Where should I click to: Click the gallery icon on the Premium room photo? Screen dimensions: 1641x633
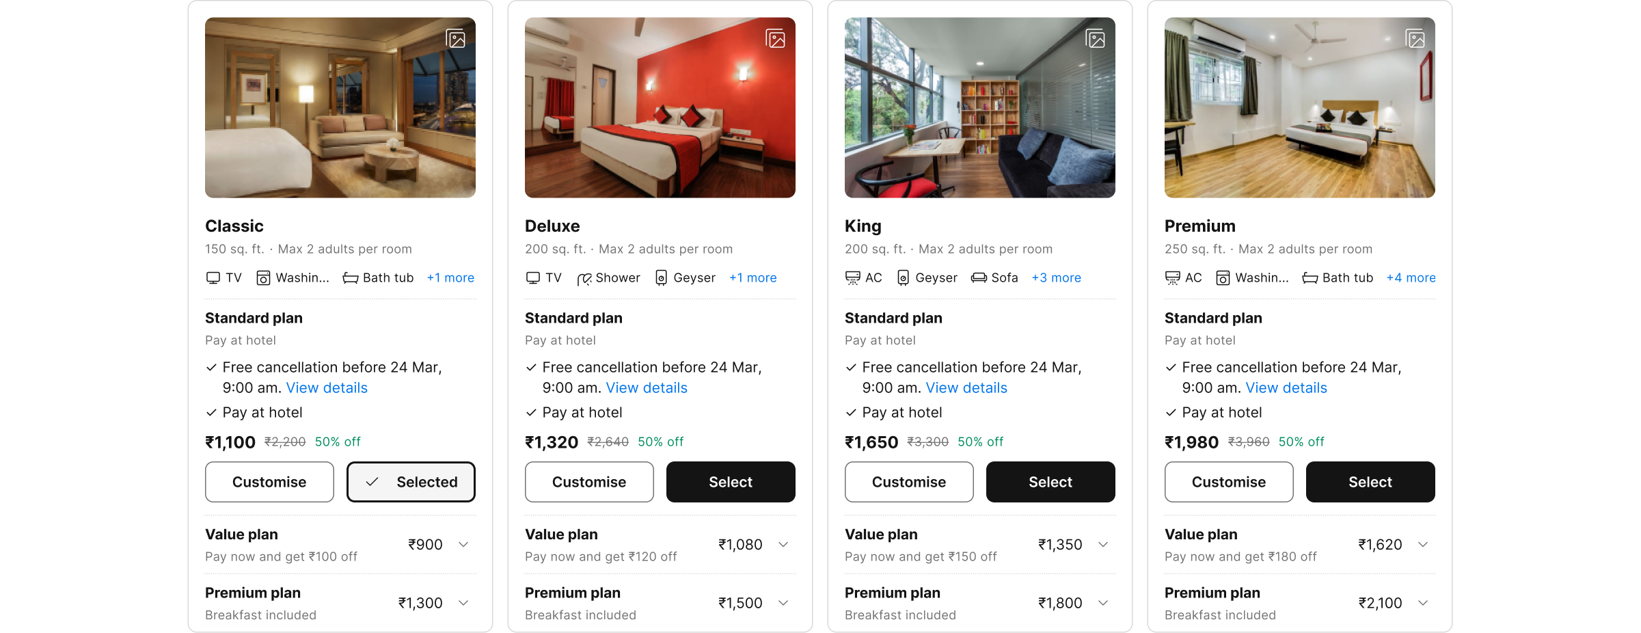(1415, 39)
